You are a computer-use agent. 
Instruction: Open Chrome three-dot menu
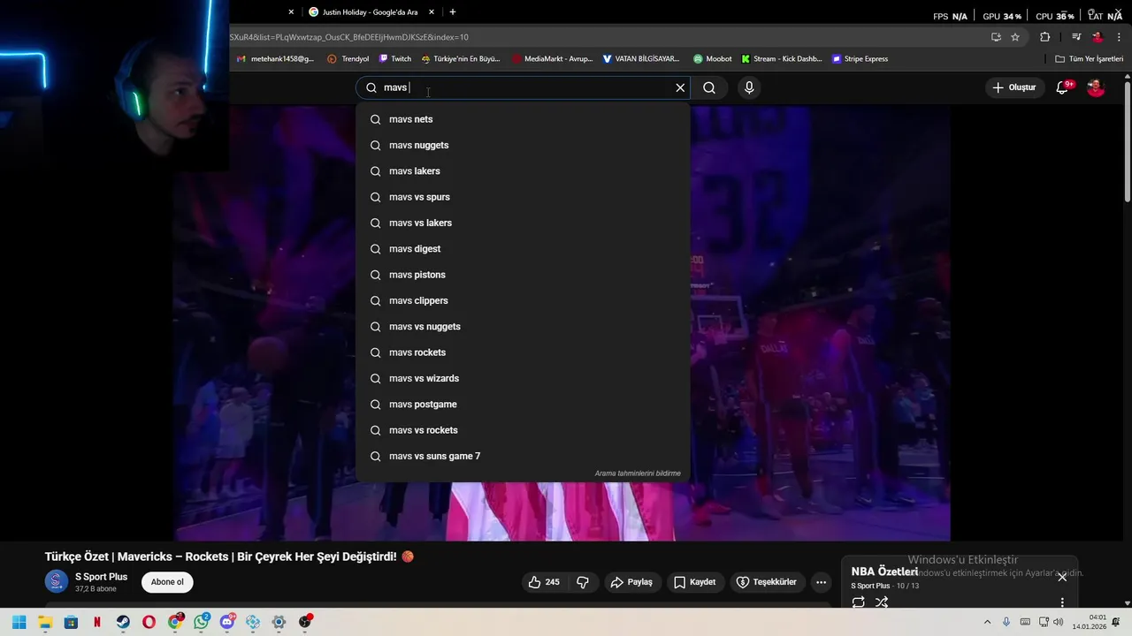coord(1120,37)
